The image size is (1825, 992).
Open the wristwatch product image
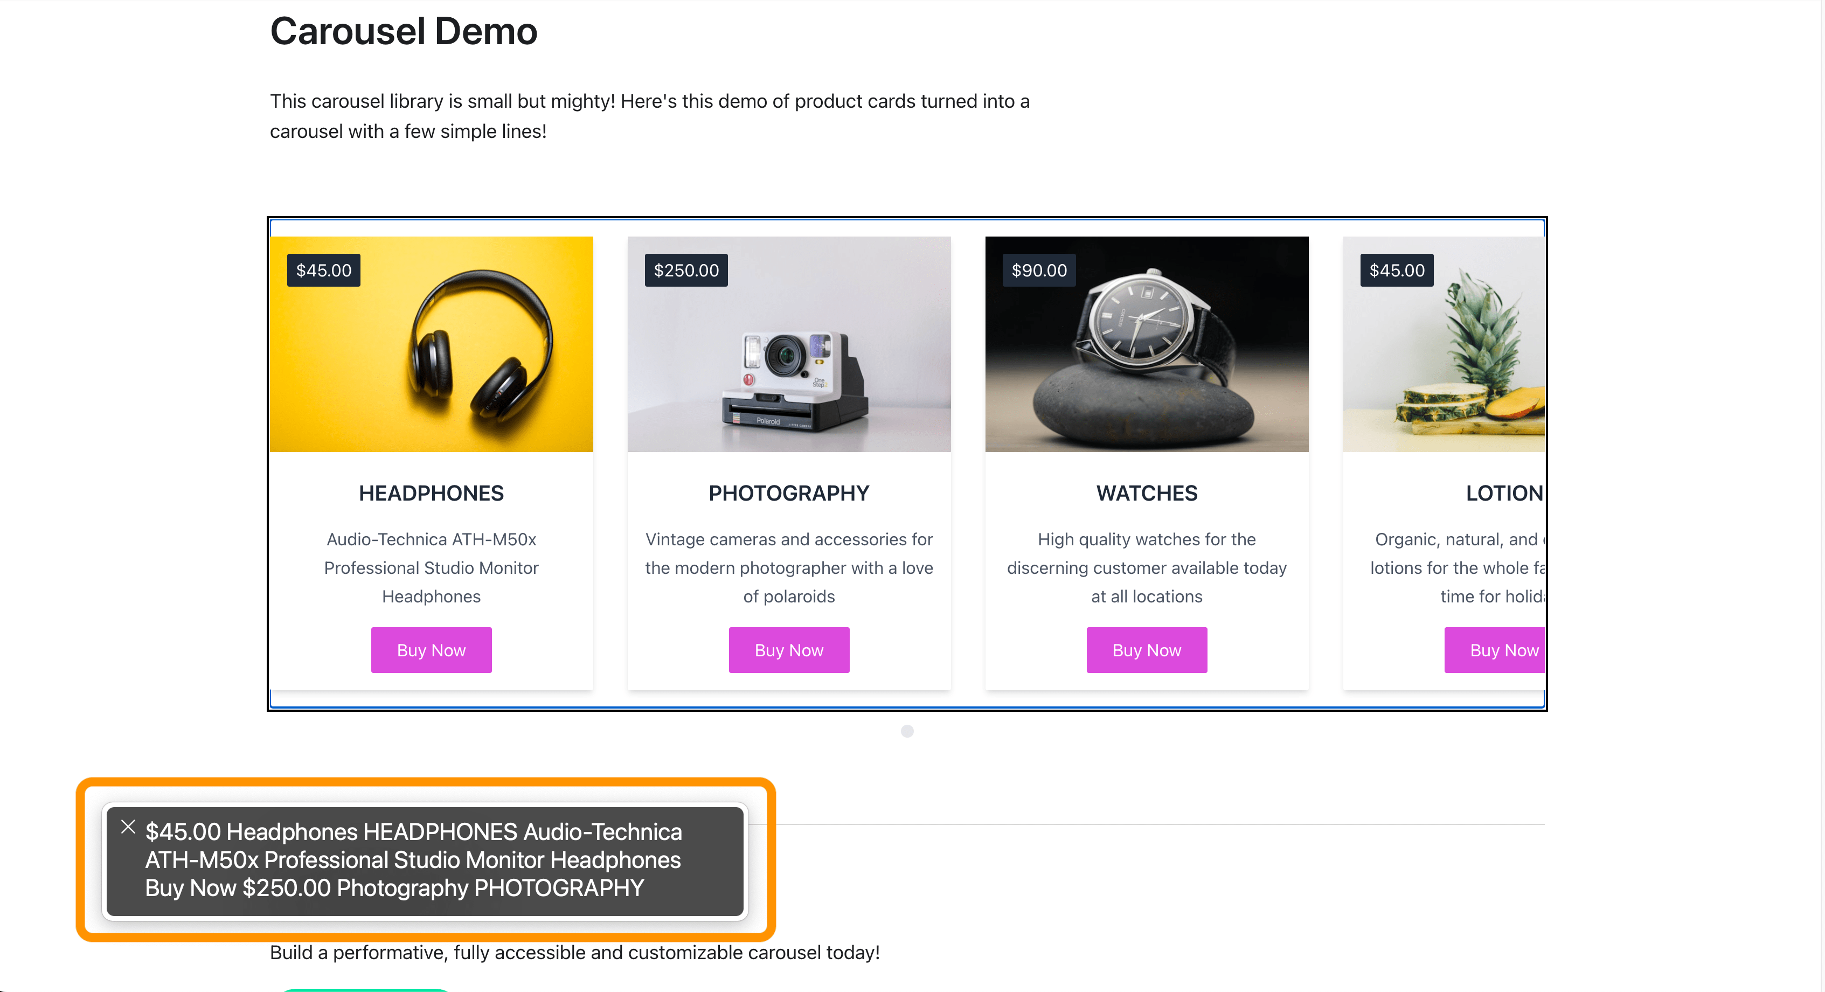(x=1146, y=355)
